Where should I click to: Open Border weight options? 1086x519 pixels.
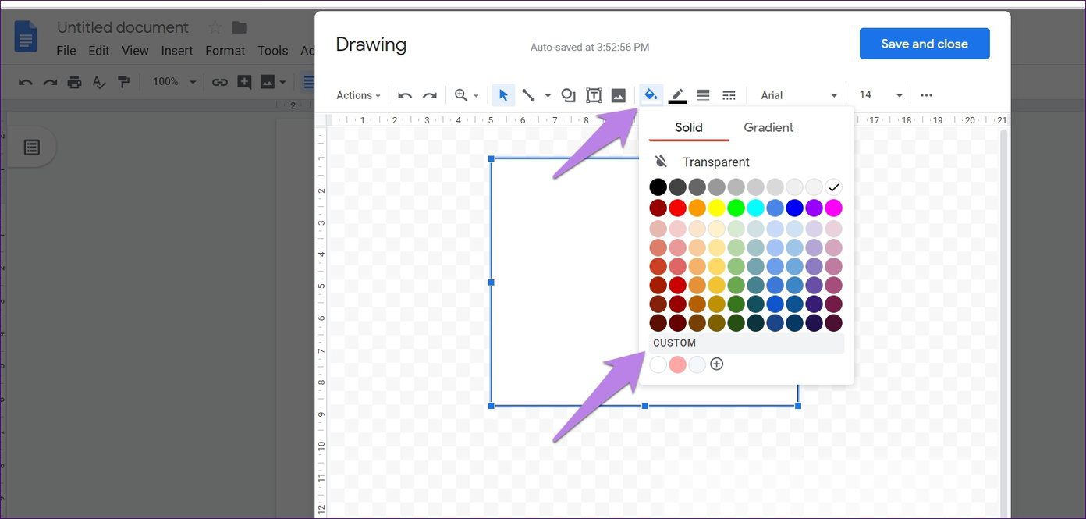(x=703, y=95)
